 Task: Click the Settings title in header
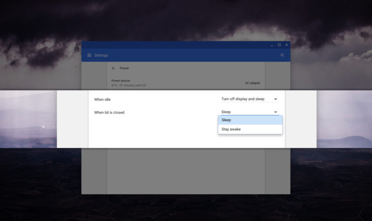[x=101, y=55]
